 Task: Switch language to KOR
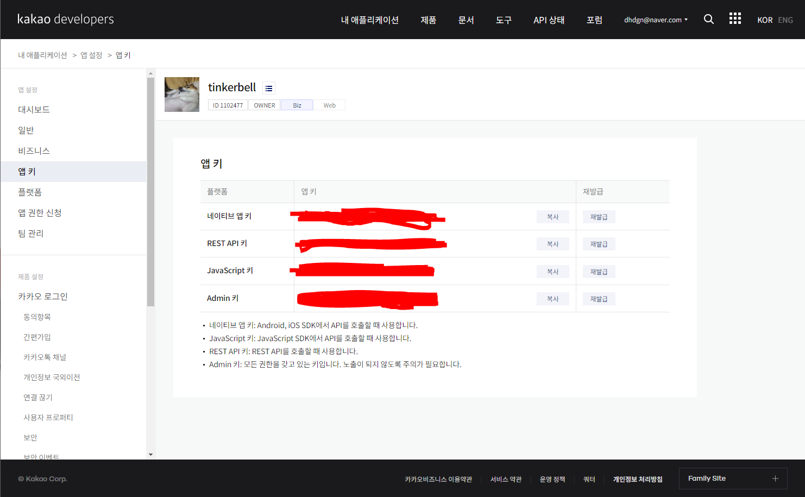765,20
